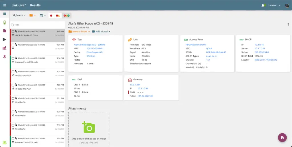Open the green handheld units sidebar icon

(5, 23)
